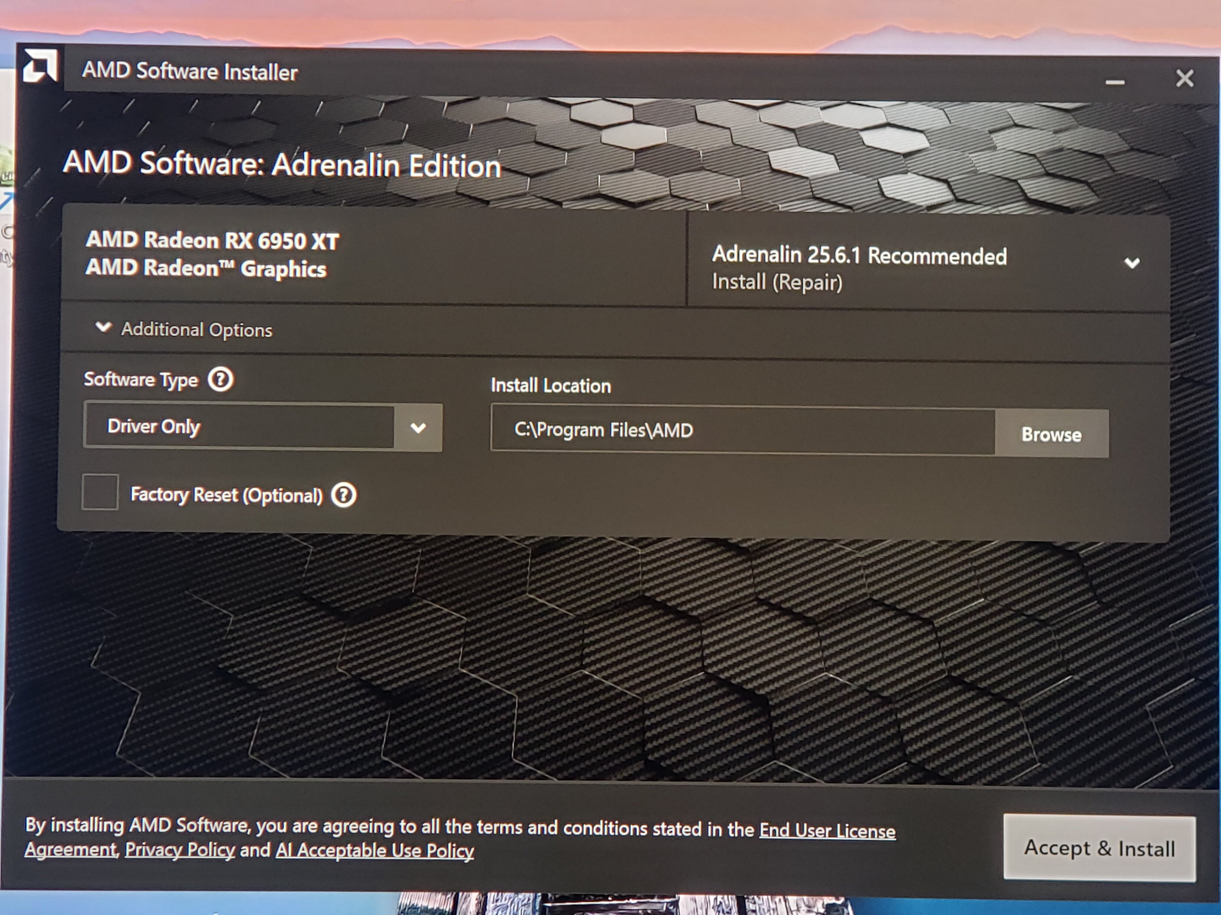Click the AMD Radeon RX 6950 XT text
Image resolution: width=1221 pixels, height=915 pixels.
(213, 241)
